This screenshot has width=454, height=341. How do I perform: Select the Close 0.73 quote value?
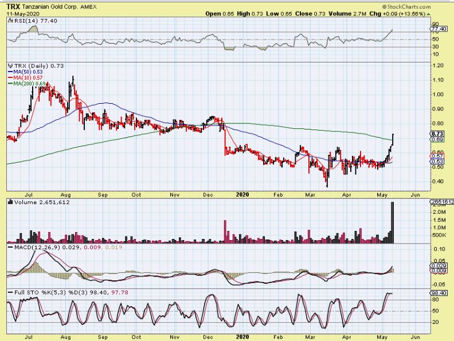tap(310, 14)
